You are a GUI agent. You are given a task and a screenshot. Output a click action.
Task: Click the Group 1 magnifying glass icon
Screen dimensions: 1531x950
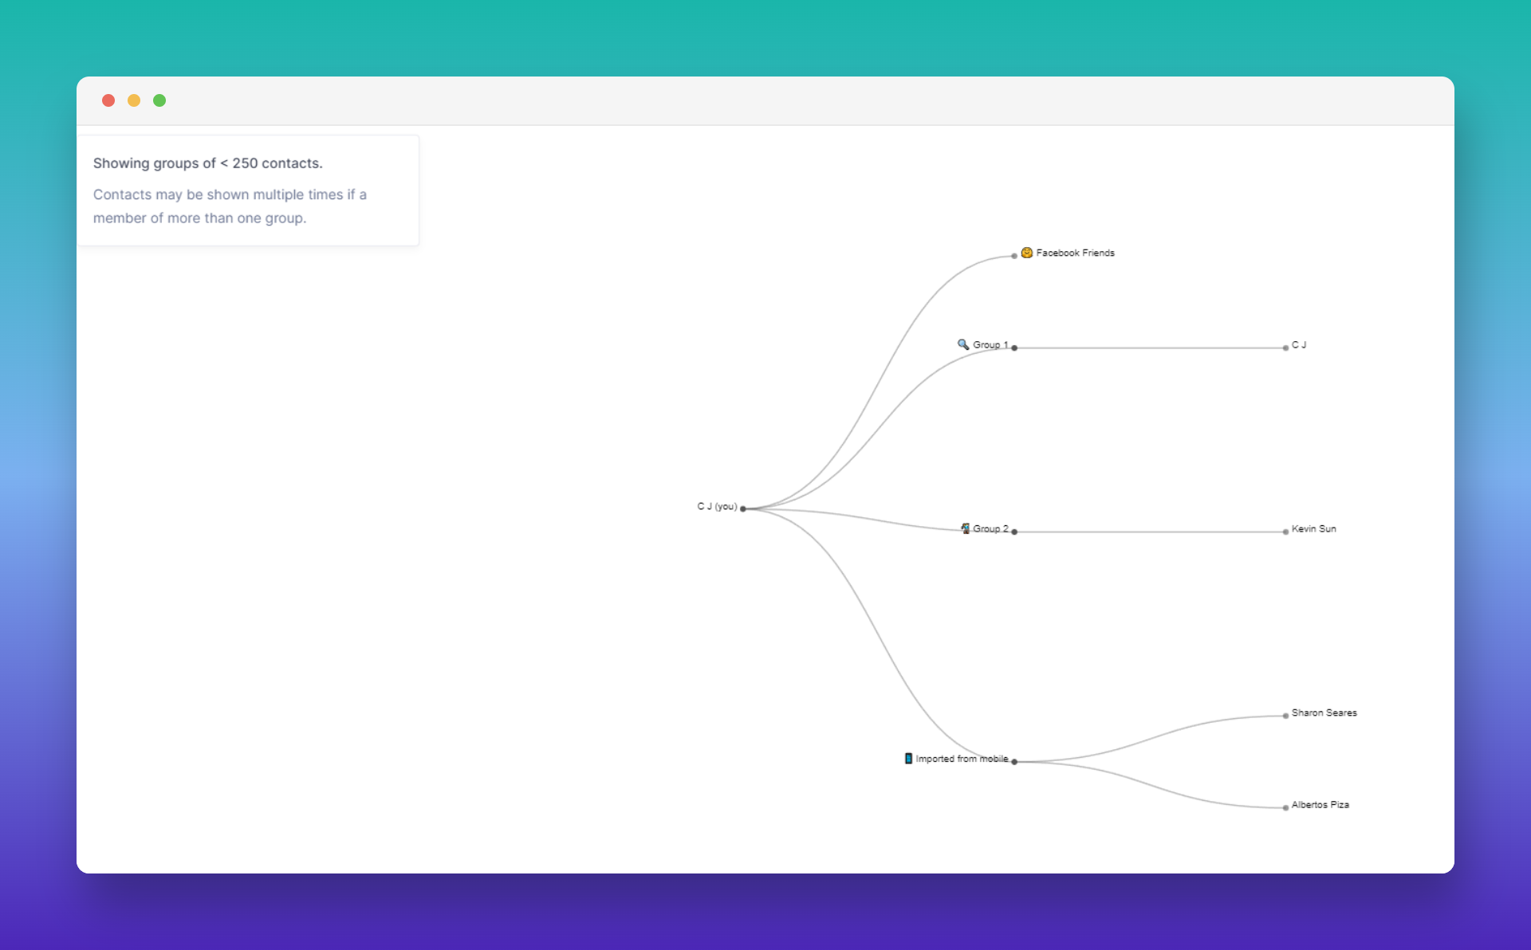(x=963, y=344)
